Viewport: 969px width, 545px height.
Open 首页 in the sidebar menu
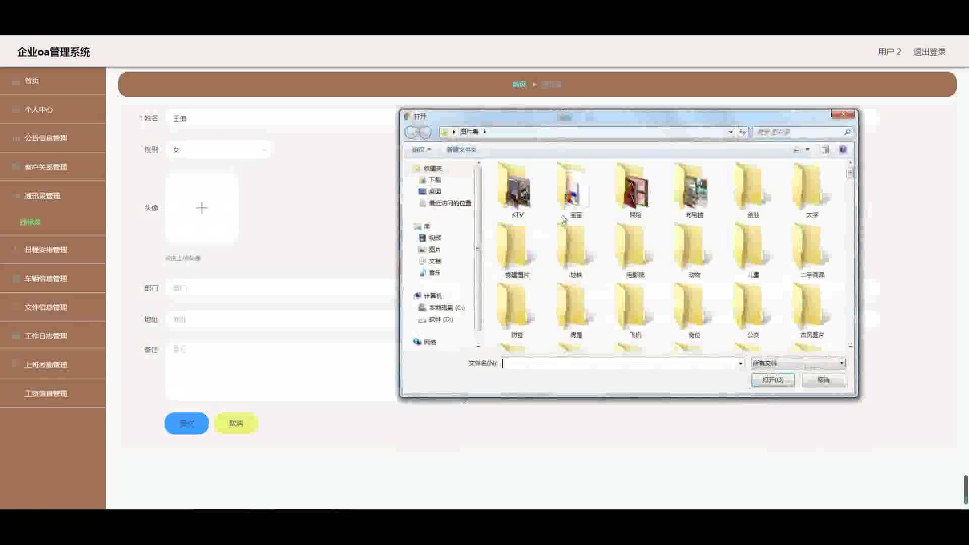(x=53, y=81)
